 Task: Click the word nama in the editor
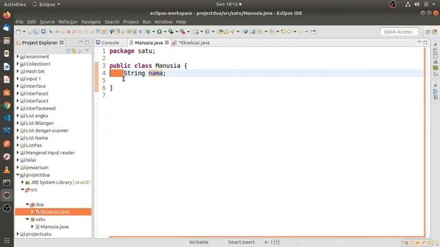(x=155, y=73)
